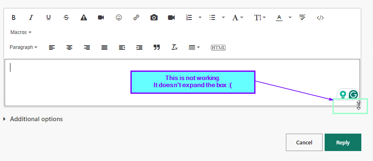373x161 pixels.
Task: Click the small video camera icon after spoiler
Action: tap(101, 17)
